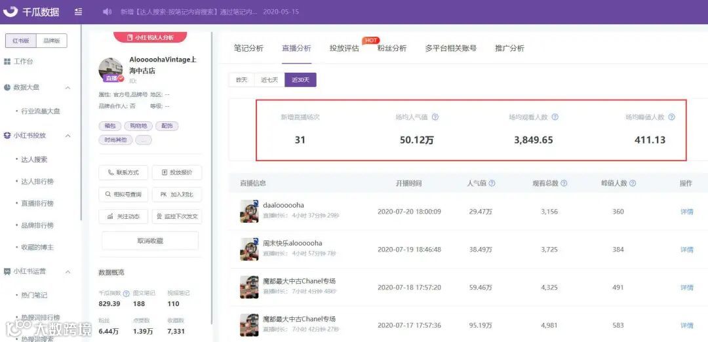Image resolution: width=708 pixels, height=342 pixels.
Task: Click the 关注动态 button
Action: click(123, 217)
